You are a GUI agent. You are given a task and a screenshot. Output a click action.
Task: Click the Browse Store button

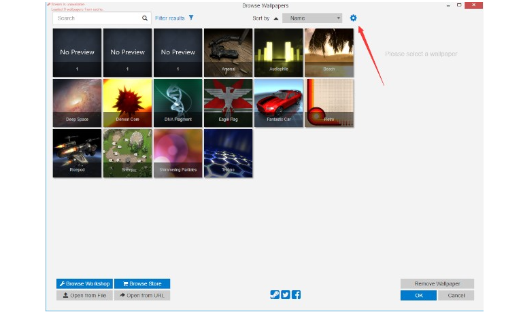[142, 283]
